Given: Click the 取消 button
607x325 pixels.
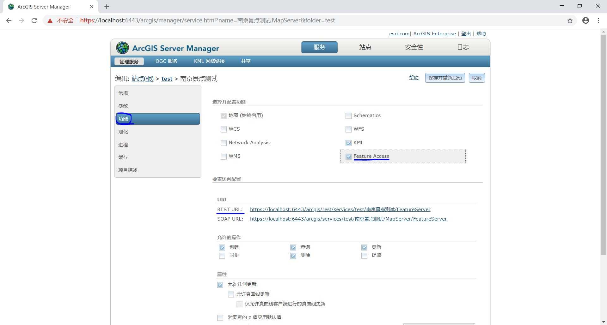Looking at the screenshot, I should tap(477, 78).
